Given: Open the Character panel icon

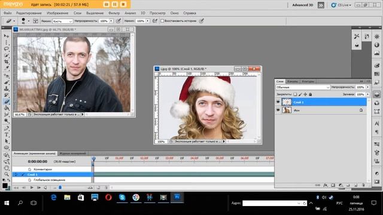Looking at the screenshot, I should coord(376,124).
